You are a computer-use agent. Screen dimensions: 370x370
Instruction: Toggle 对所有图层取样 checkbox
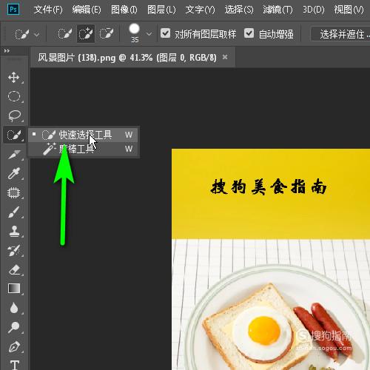click(165, 33)
